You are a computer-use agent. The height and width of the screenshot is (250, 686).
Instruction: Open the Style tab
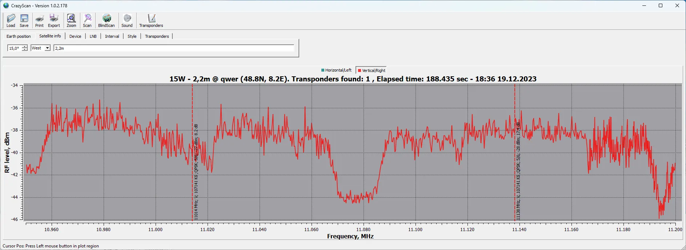(132, 36)
